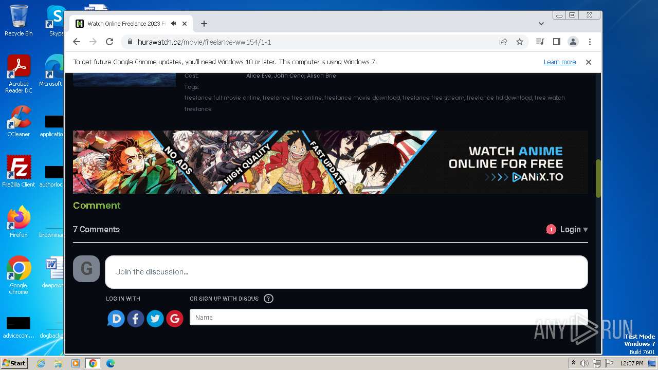Open cast member Alice Eve
Viewport: 658px width, 370px height.
(x=259, y=76)
